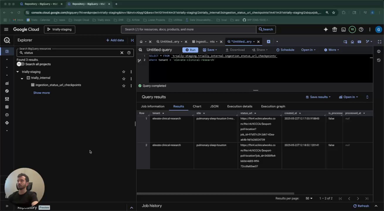Image resolution: width=384 pixels, height=211 pixels.
Task: Create a new query tab with plus icon
Action: [x=269, y=42]
